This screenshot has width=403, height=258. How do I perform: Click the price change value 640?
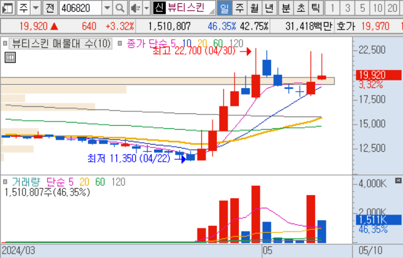point(89,26)
